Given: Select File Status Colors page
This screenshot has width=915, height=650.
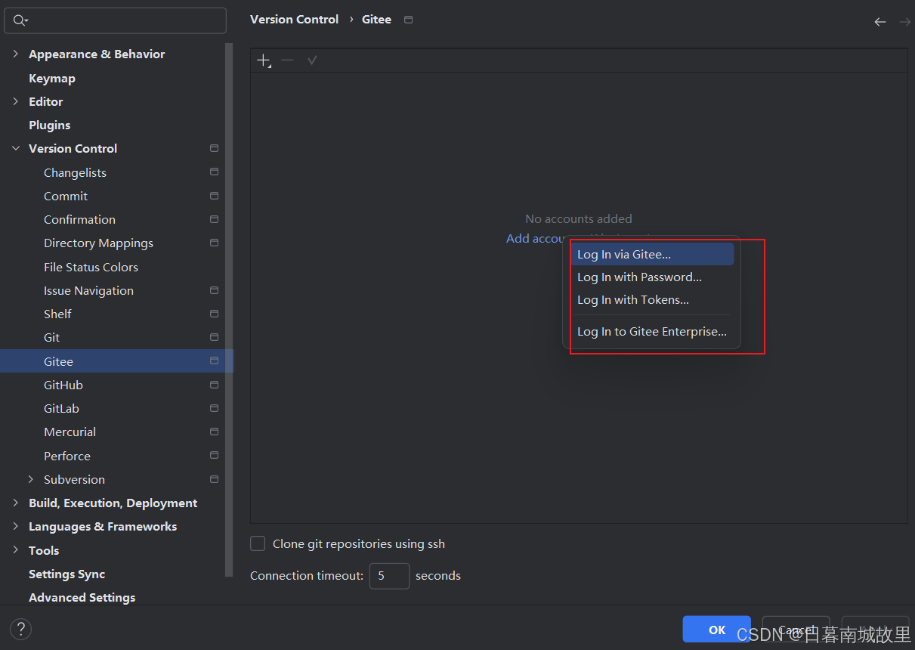Looking at the screenshot, I should [91, 267].
